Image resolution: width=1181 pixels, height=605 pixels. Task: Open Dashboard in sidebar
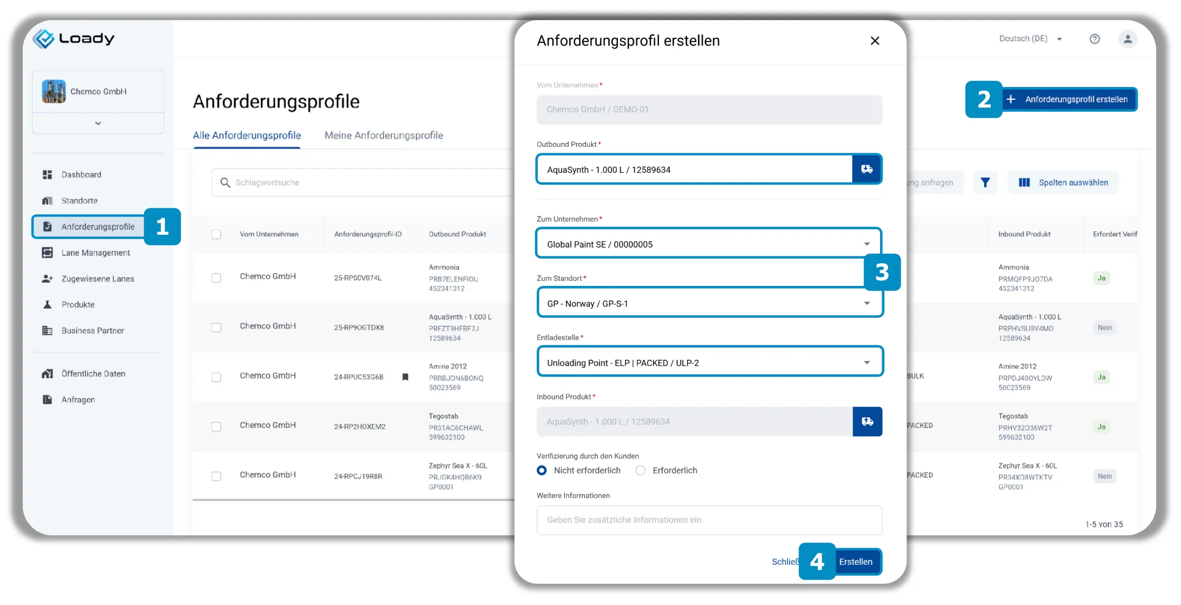(81, 175)
